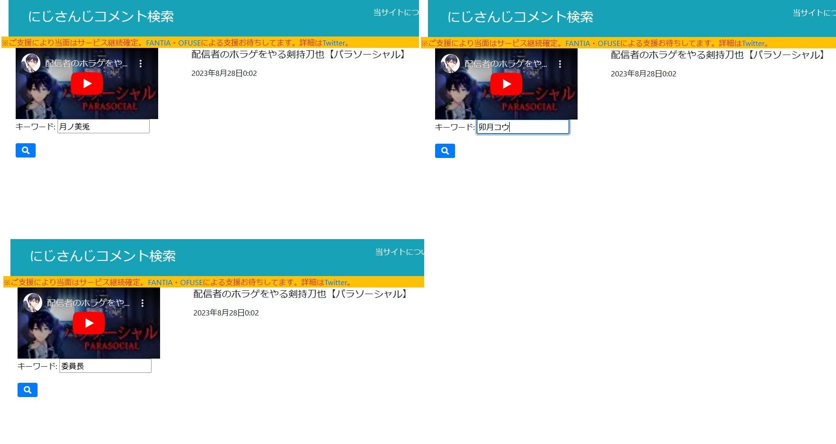Open the OFUSE link in the 月ノ美兎 panel banner
Image resolution: width=836 pixels, height=444 pixels.
point(190,43)
